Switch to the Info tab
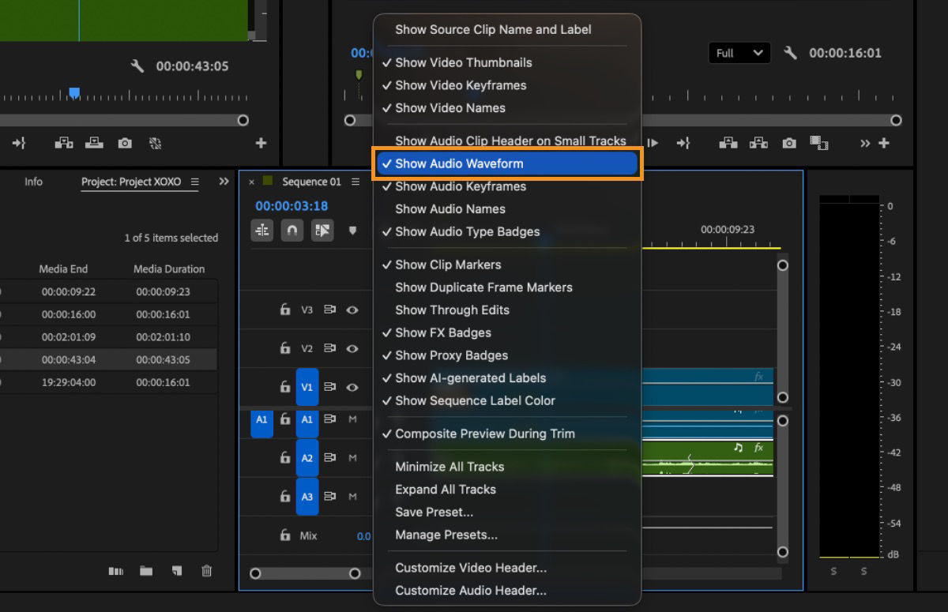The image size is (948, 612). 33,182
